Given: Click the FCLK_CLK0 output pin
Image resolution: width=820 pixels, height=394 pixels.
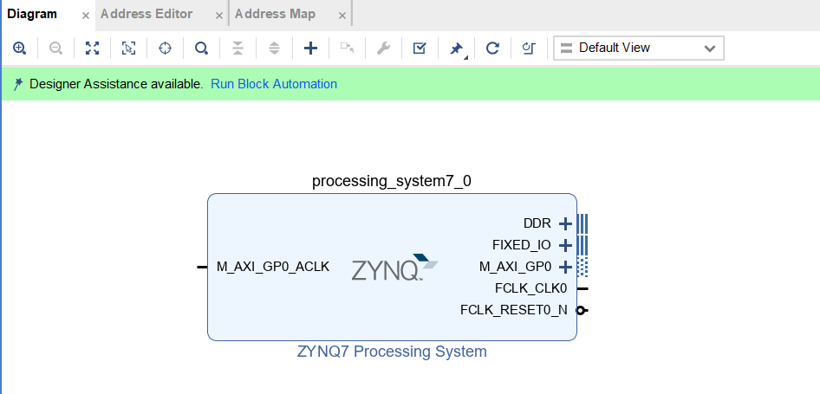Looking at the screenshot, I should 582,288.
